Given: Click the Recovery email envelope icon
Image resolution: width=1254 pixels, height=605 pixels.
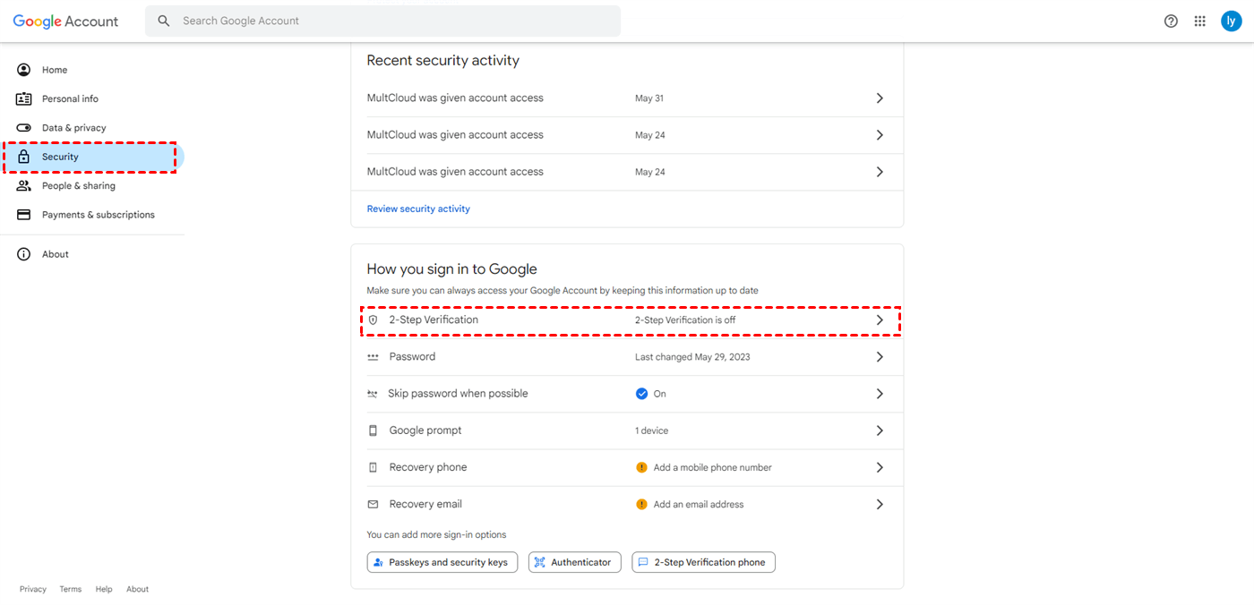Looking at the screenshot, I should 374,505.
